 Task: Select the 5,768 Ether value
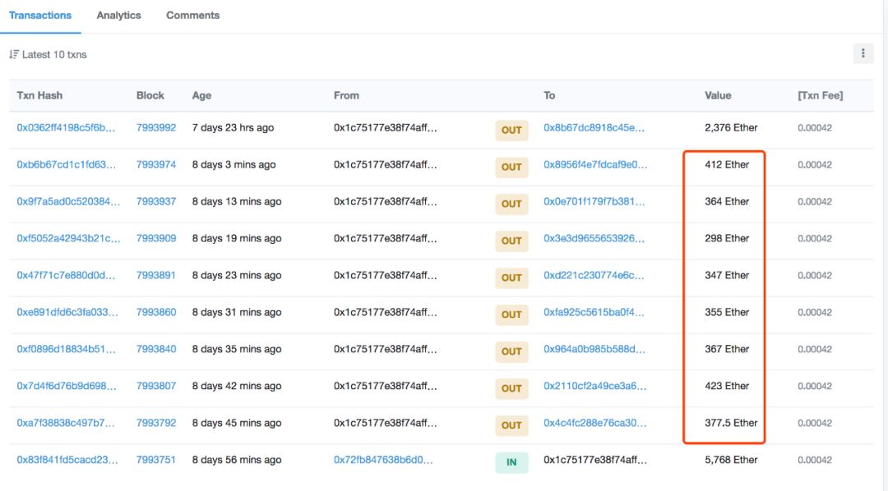coord(731,460)
